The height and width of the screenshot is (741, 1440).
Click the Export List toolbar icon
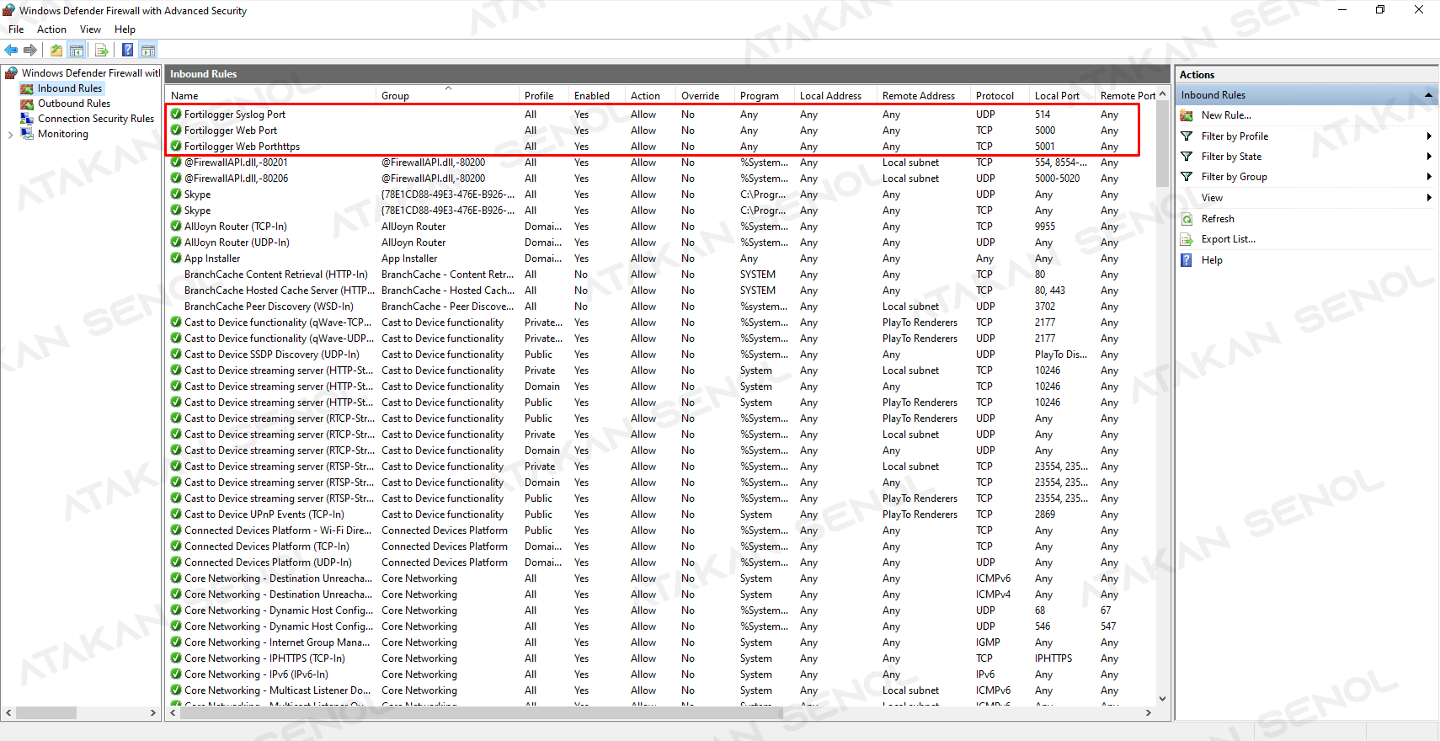[x=102, y=50]
